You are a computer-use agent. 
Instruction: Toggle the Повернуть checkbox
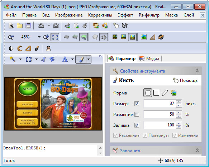coord(145,135)
